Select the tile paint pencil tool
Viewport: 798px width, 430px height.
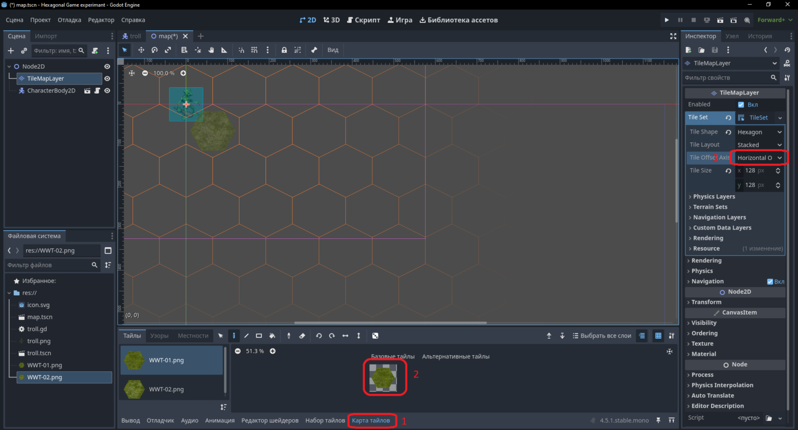click(234, 335)
